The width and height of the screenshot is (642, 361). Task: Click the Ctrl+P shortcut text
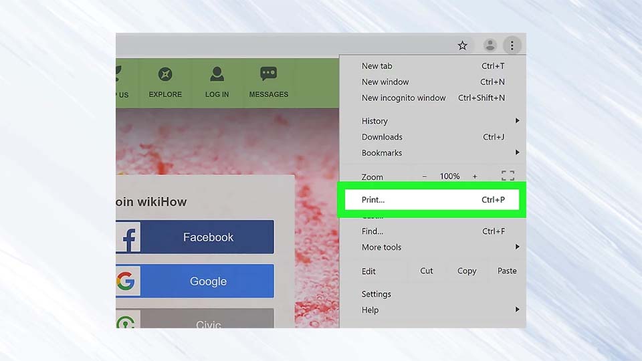click(493, 200)
